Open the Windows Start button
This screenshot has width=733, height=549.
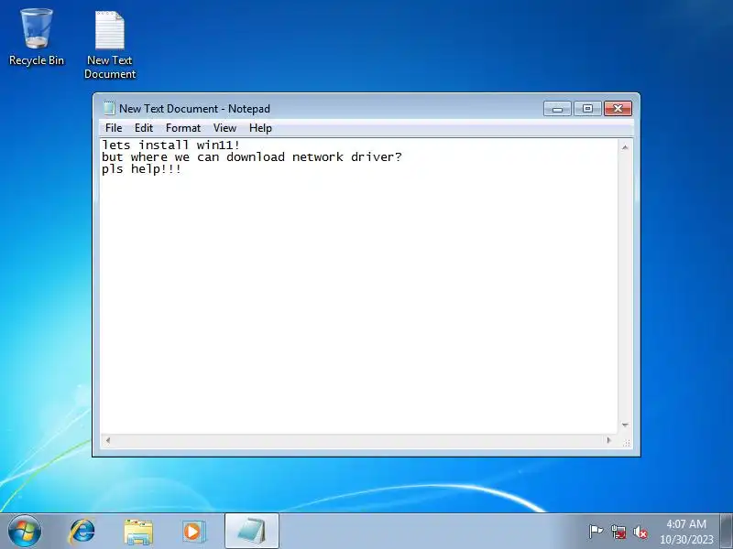(25, 531)
